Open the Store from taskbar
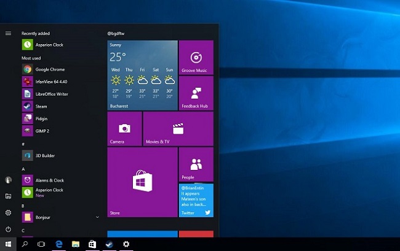400x251 pixels. point(92,244)
